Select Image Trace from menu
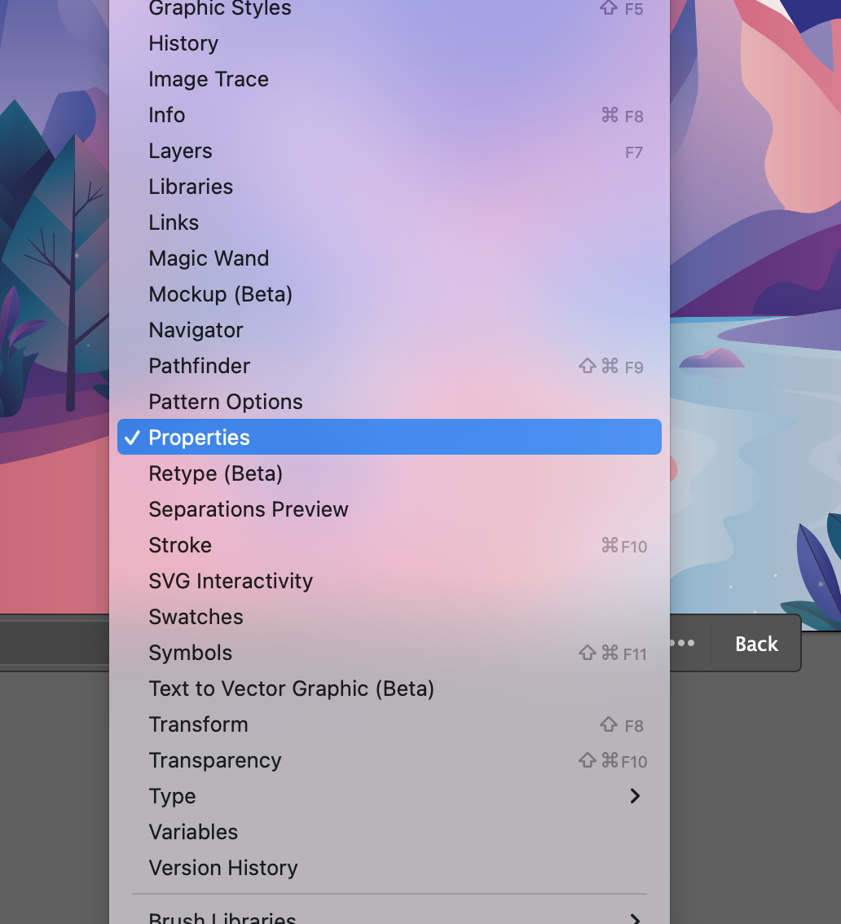The width and height of the screenshot is (841, 924). click(208, 79)
